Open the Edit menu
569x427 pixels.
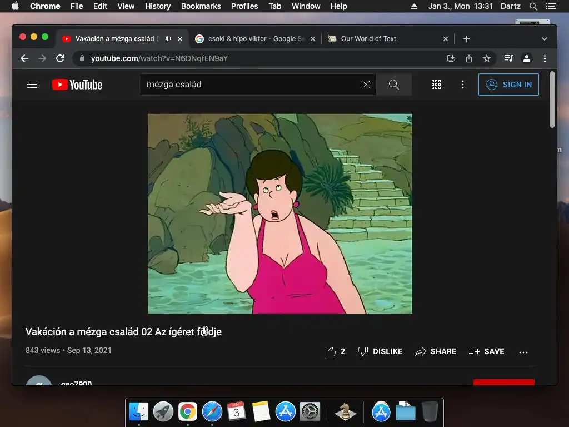click(100, 6)
